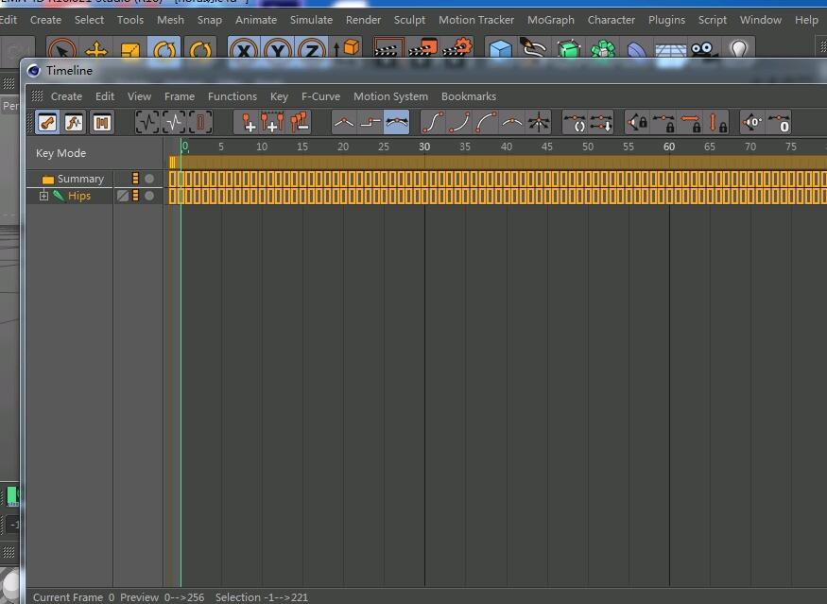The image size is (827, 604).
Task: Toggle Hips layer square indicator
Action: (123, 196)
